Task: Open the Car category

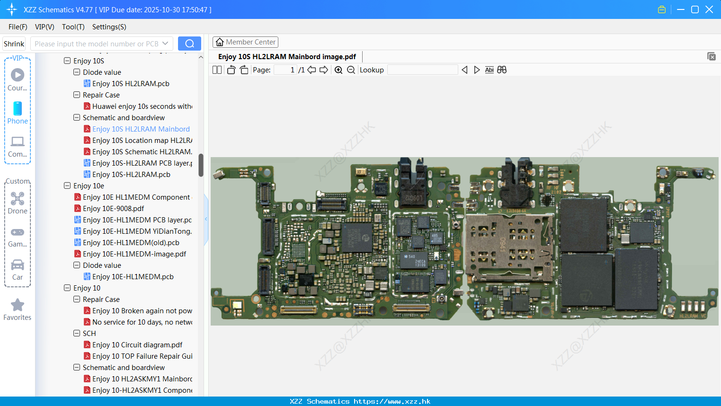Action: coord(18,270)
